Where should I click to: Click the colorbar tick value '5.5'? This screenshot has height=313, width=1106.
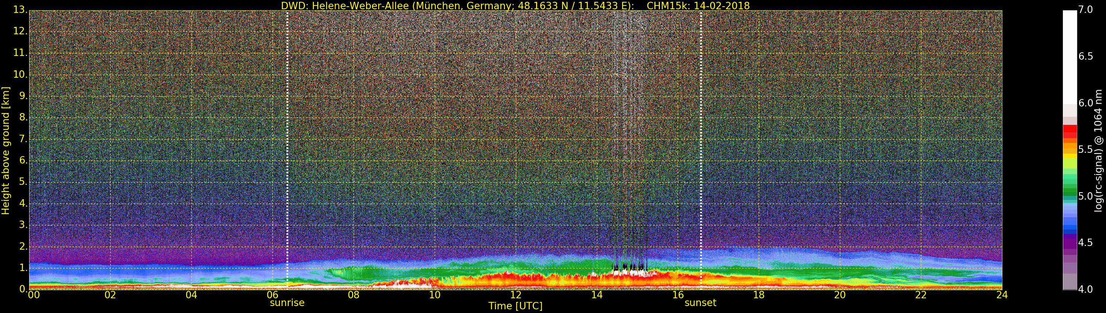tap(1085, 150)
